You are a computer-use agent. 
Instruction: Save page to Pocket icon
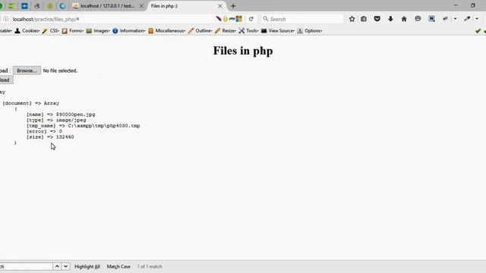[377, 19]
